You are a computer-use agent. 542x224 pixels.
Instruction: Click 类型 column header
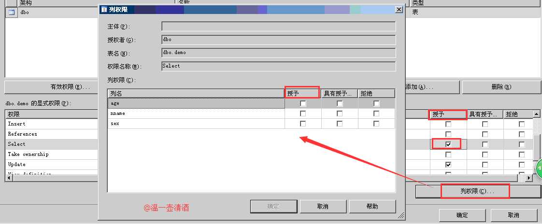(476, 3)
